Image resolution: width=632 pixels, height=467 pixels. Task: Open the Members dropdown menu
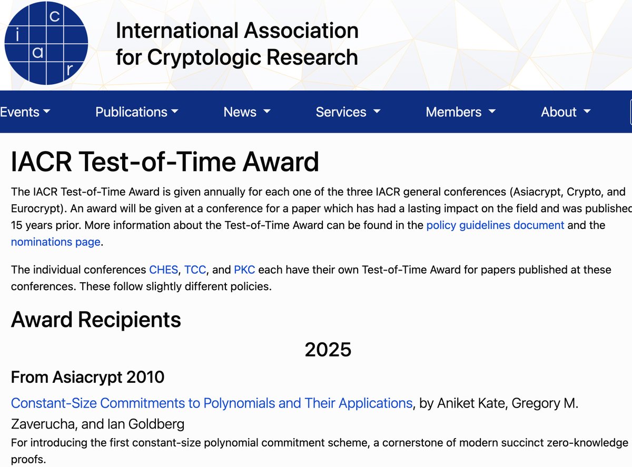(x=461, y=112)
